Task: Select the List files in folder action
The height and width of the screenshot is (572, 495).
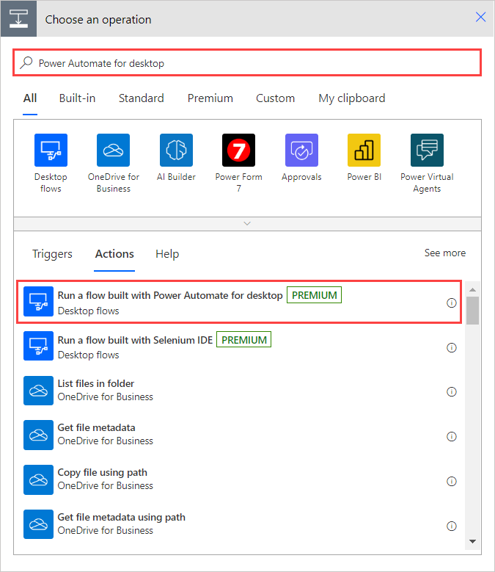Action: [x=239, y=391]
